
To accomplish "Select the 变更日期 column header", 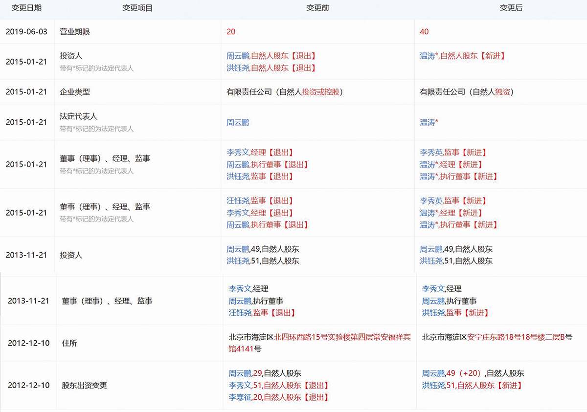I will point(26,8).
